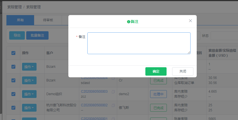
Task: Open 操作 dropdown for Demo组织 row
Action: pos(29,94)
